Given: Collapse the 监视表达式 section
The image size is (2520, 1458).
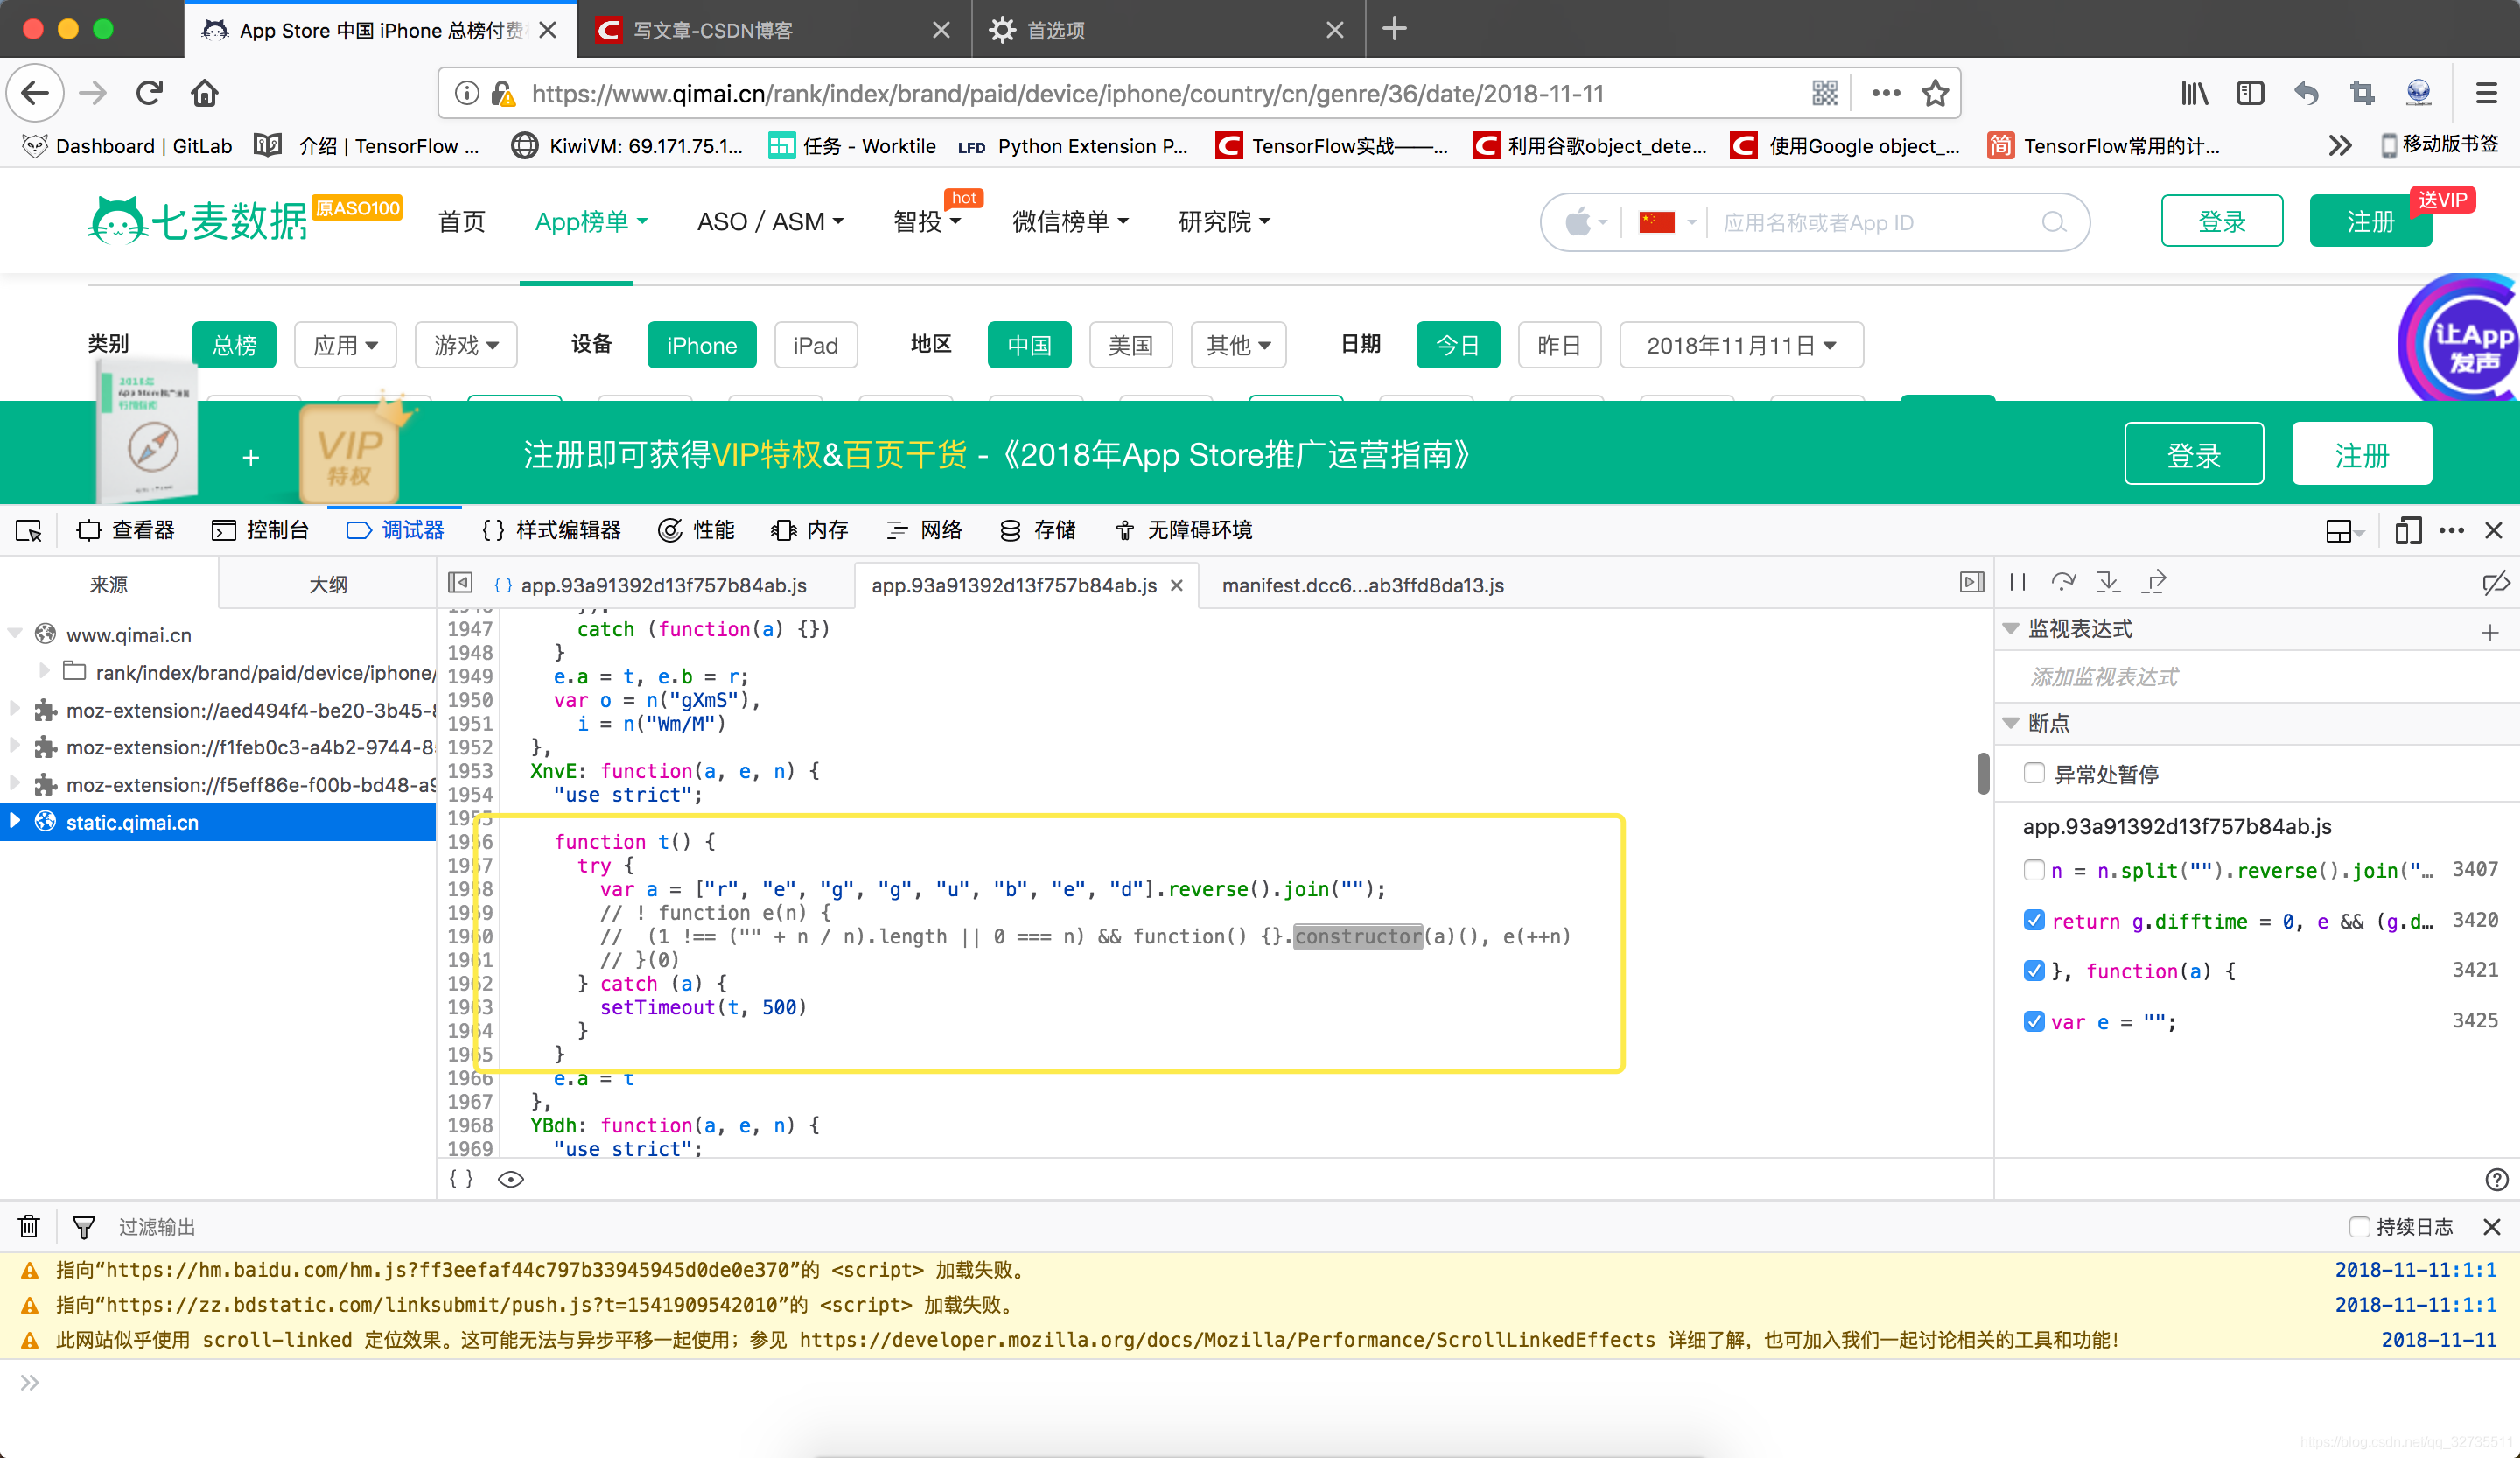Looking at the screenshot, I should [x=2012, y=629].
